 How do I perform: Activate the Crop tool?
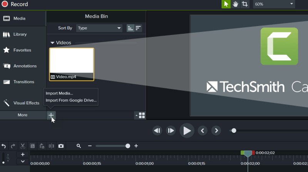point(245,4)
